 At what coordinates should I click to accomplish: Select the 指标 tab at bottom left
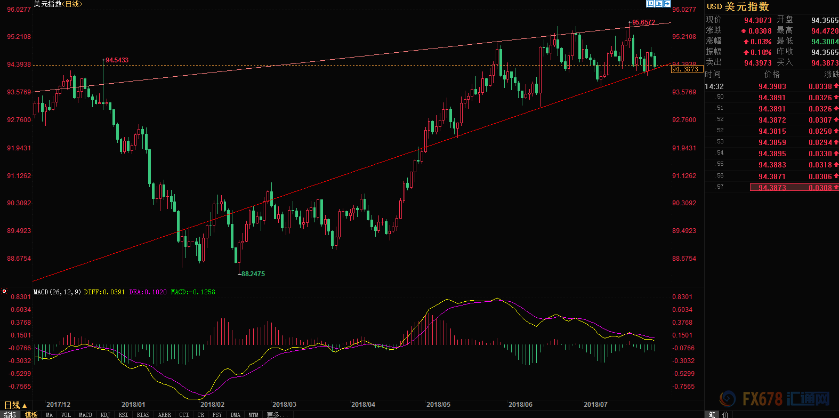pyautogui.click(x=10, y=414)
